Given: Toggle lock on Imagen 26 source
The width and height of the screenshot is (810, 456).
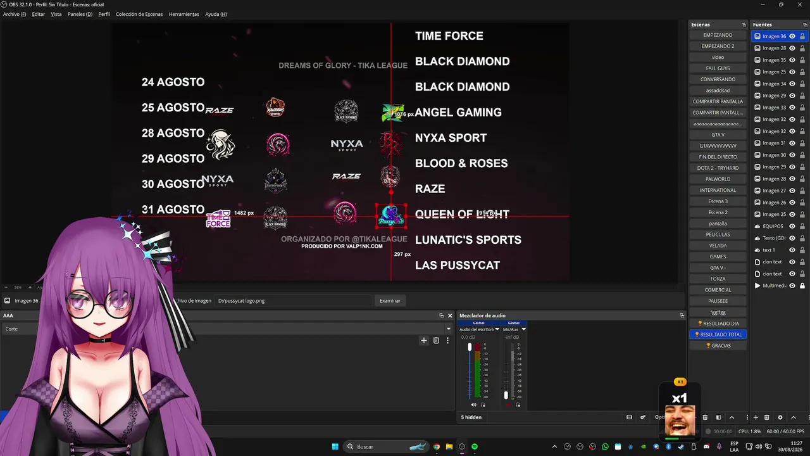Looking at the screenshot, I should (802, 203).
